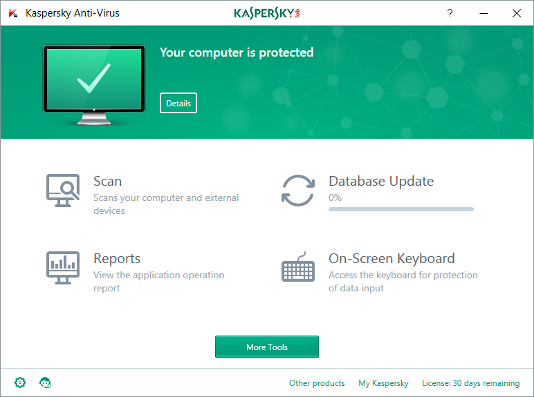Image resolution: width=534 pixels, height=397 pixels.
Task: Go to the My Kaspersky link
Action: pyautogui.click(x=383, y=383)
